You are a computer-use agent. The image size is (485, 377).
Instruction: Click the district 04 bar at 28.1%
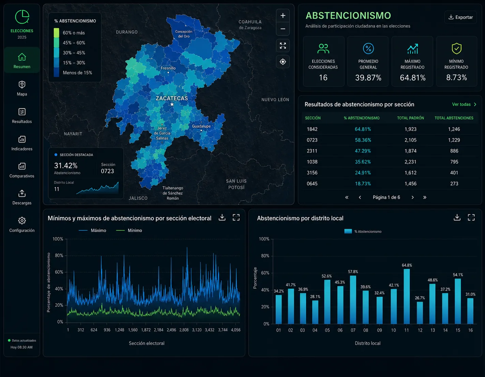click(x=315, y=312)
